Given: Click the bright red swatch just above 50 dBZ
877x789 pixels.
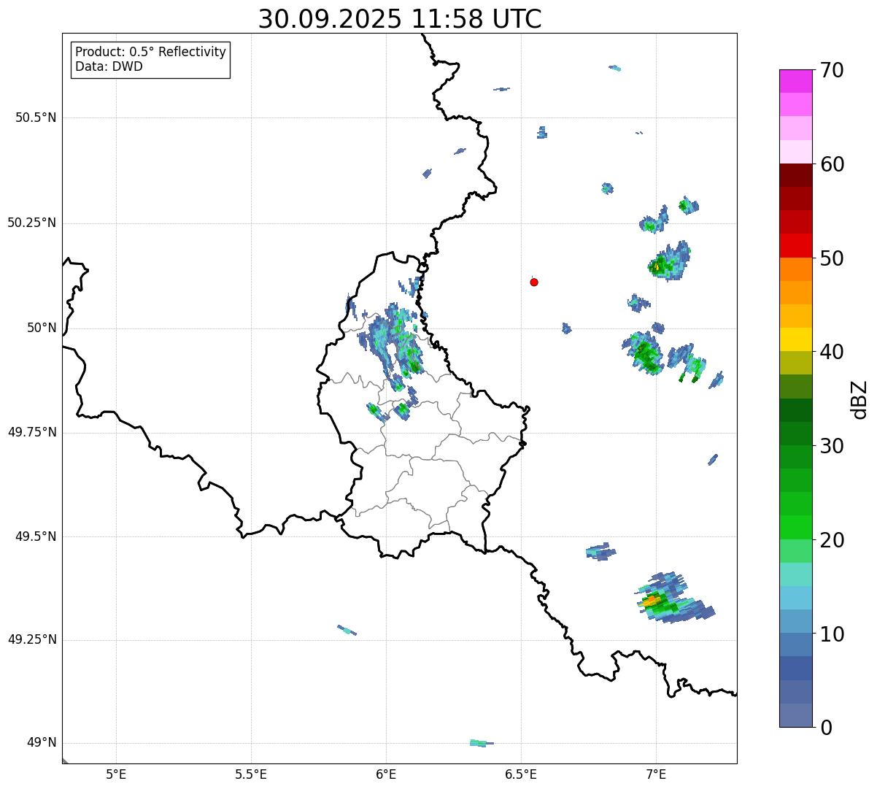Looking at the screenshot, I should coord(795,245).
